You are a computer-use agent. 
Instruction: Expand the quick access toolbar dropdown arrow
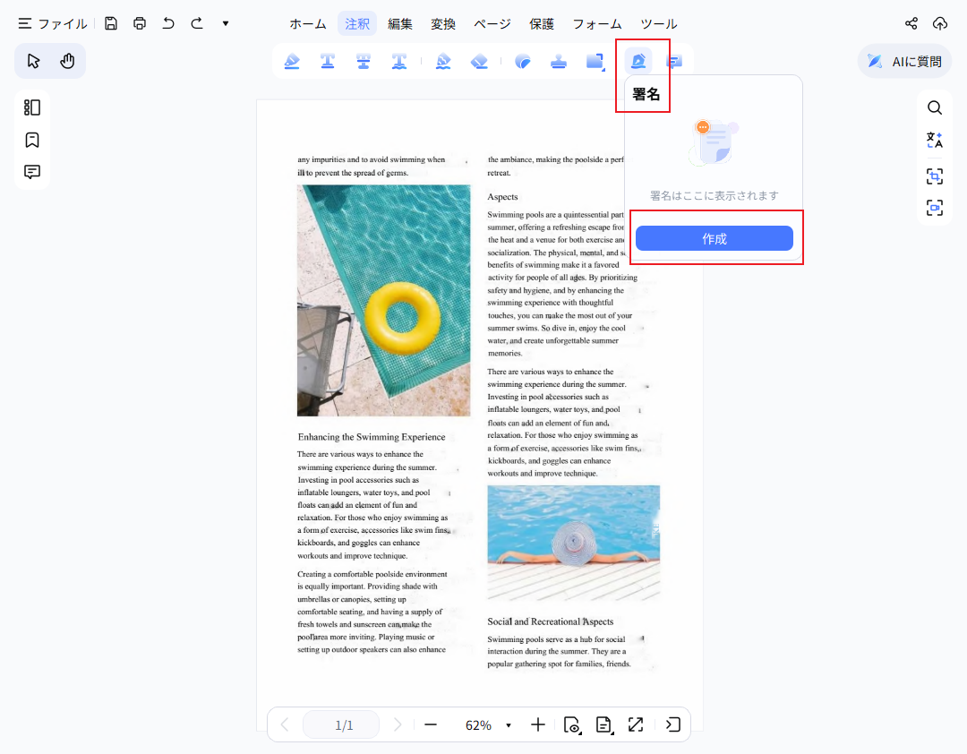point(226,23)
